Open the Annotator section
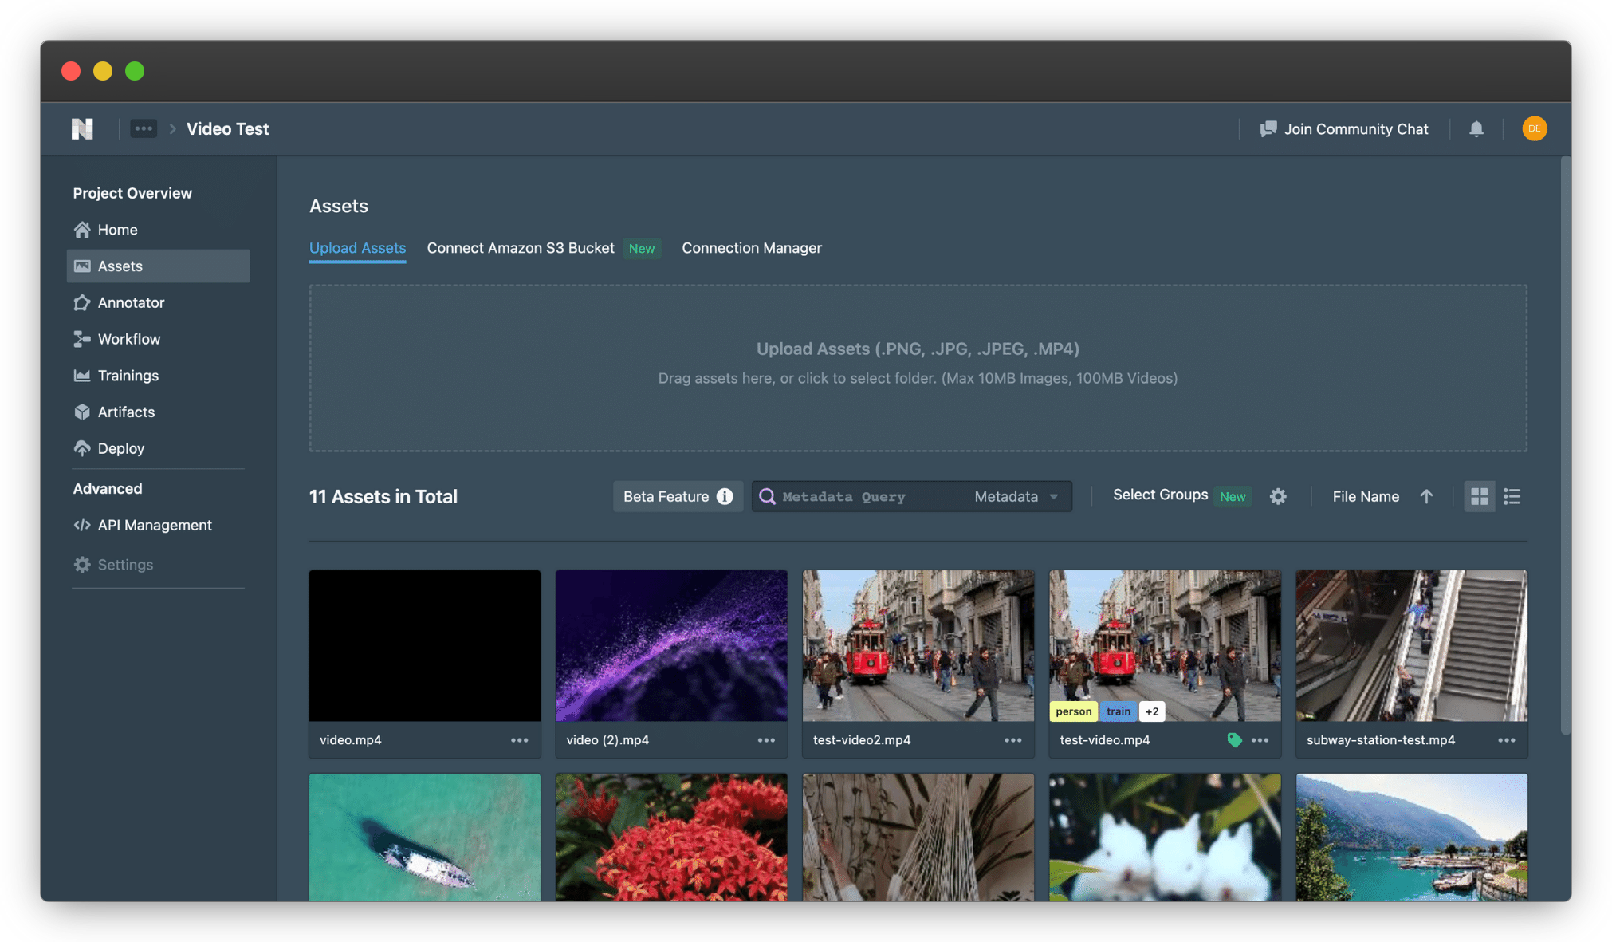Viewport: 1612px width, 942px height. pos(83,302)
